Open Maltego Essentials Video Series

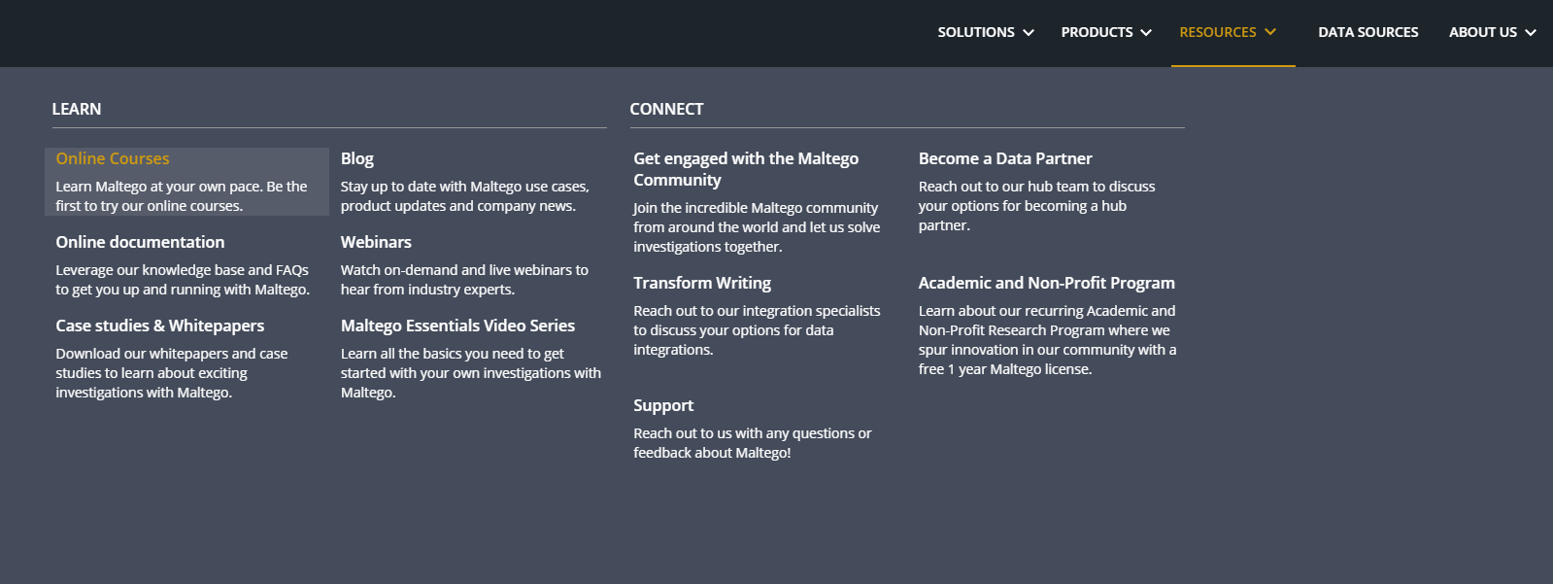pyautogui.click(x=457, y=326)
